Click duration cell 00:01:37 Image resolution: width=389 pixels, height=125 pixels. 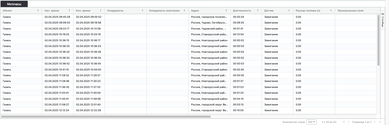point(238,81)
